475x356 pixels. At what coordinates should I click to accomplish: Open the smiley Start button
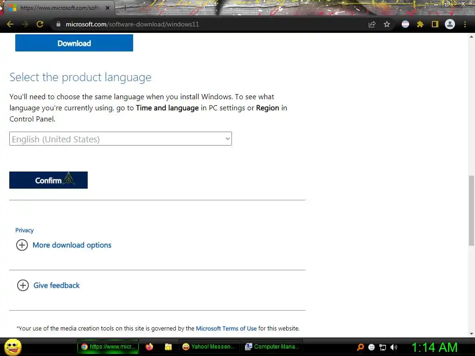click(13, 347)
